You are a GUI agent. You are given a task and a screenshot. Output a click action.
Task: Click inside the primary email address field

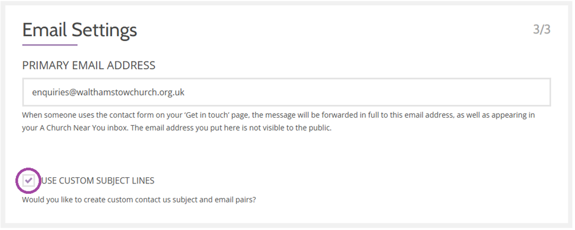[287, 92]
